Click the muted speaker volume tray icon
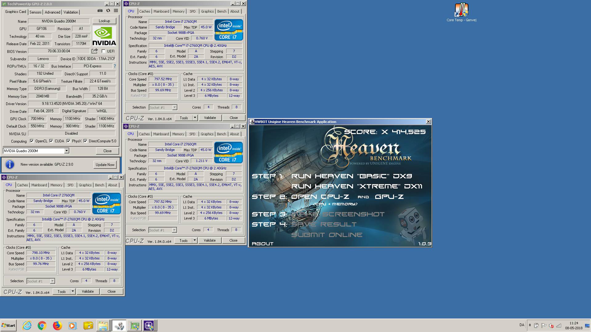This screenshot has height=332, width=591. [x=551, y=326]
